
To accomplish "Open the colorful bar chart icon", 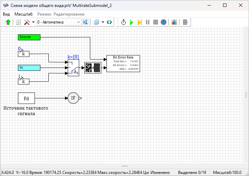I will 174,22.
